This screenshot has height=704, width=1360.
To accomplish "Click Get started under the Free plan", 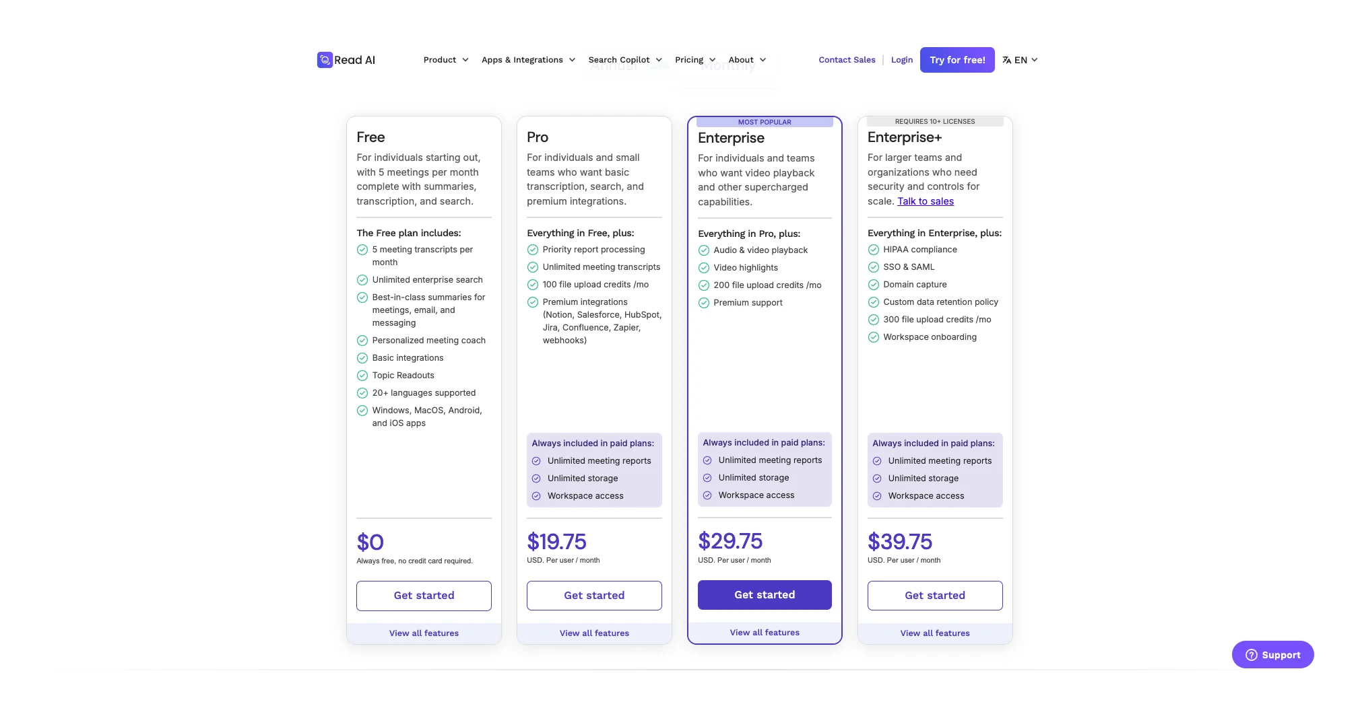I will coord(424,596).
